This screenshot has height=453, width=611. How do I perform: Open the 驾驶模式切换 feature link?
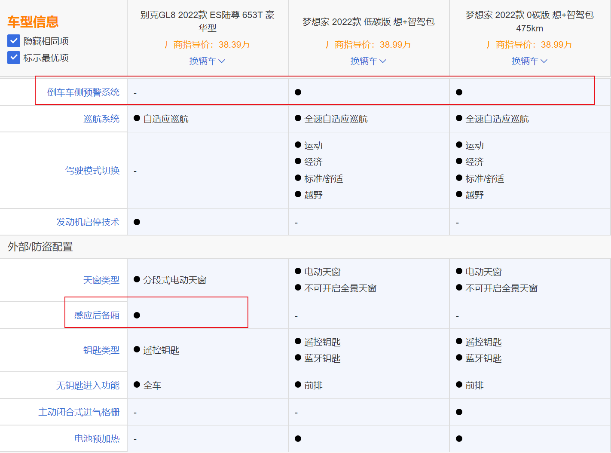click(92, 170)
